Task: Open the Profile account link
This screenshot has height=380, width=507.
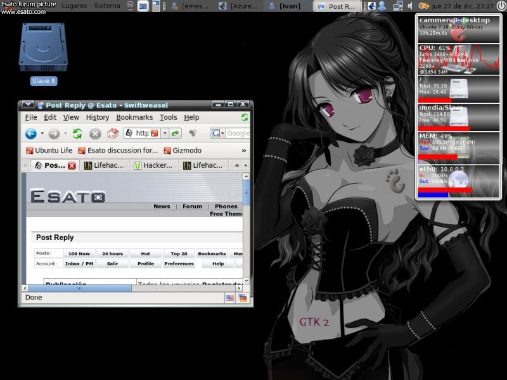Action: pos(146,263)
